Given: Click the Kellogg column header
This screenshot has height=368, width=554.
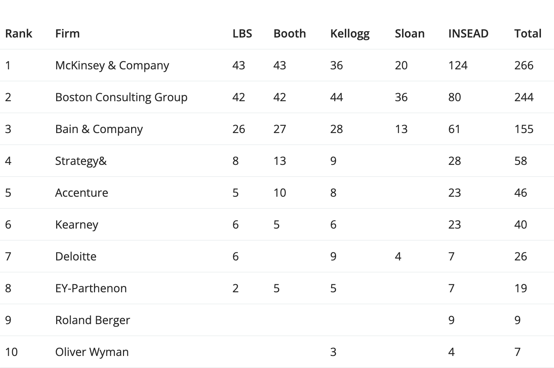Looking at the screenshot, I should click(350, 34).
